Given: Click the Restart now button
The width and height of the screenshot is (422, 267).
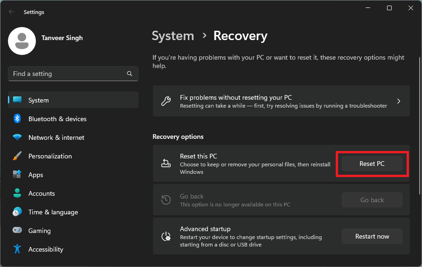Looking at the screenshot, I should pyautogui.click(x=372, y=236).
